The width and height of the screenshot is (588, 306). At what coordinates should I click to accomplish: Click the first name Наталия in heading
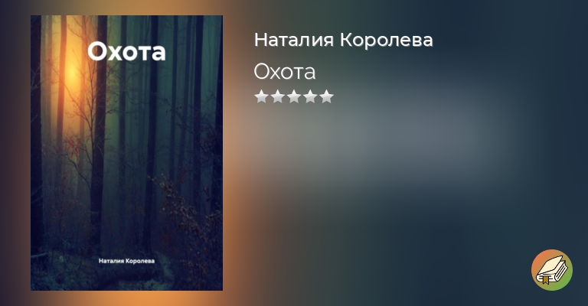click(294, 40)
